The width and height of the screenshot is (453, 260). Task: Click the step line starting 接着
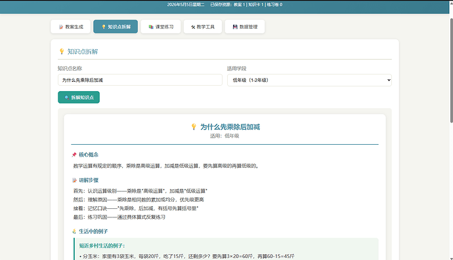[x=136, y=208]
